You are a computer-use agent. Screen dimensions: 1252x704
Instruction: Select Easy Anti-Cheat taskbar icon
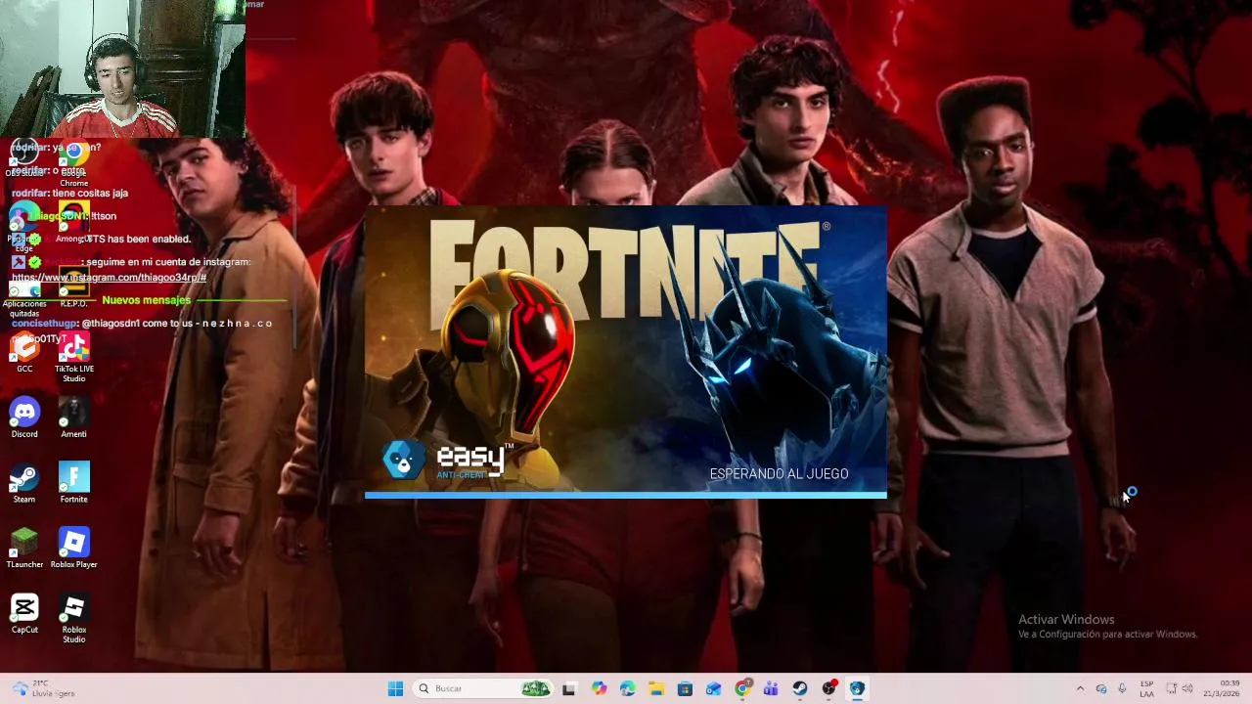857,688
